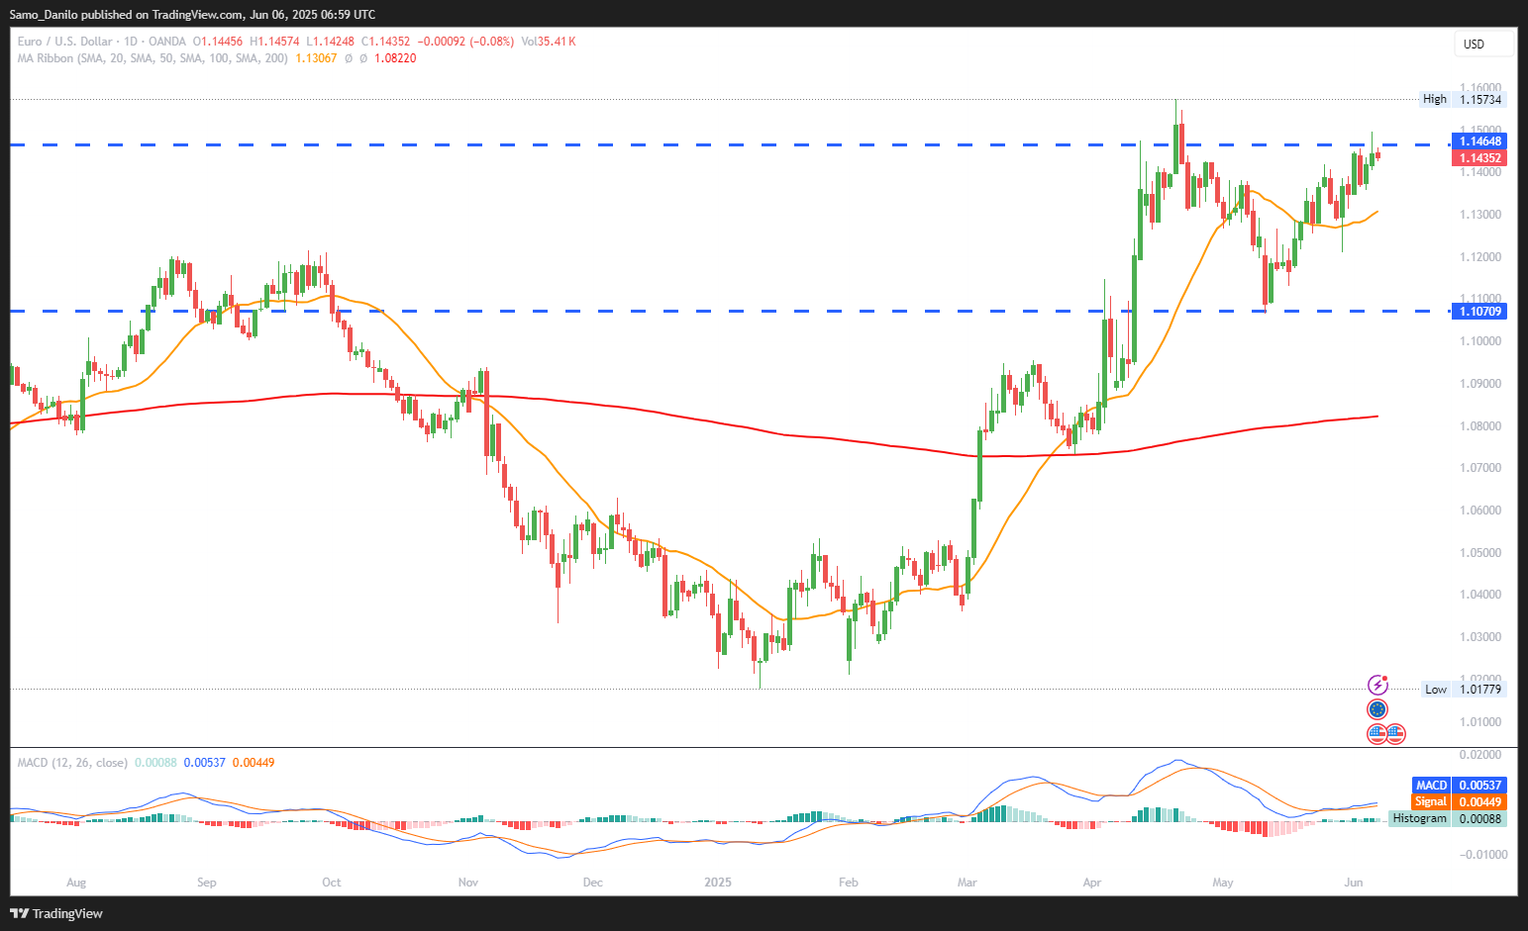Select the MA Ribbon indicator legend
This screenshot has height=931, width=1528.
[x=153, y=58]
